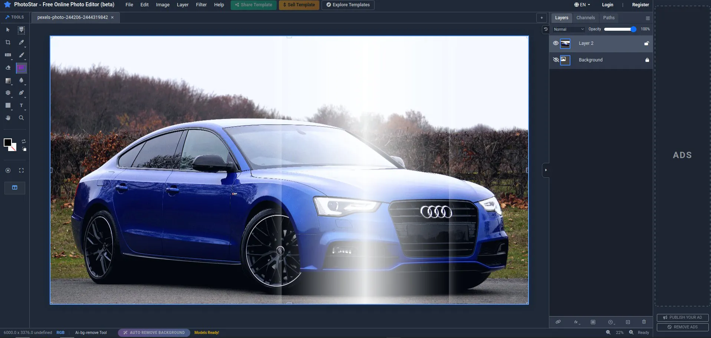The height and width of the screenshot is (338, 711).
Task: Show the Background layer via crossed eye
Action: coord(556,60)
